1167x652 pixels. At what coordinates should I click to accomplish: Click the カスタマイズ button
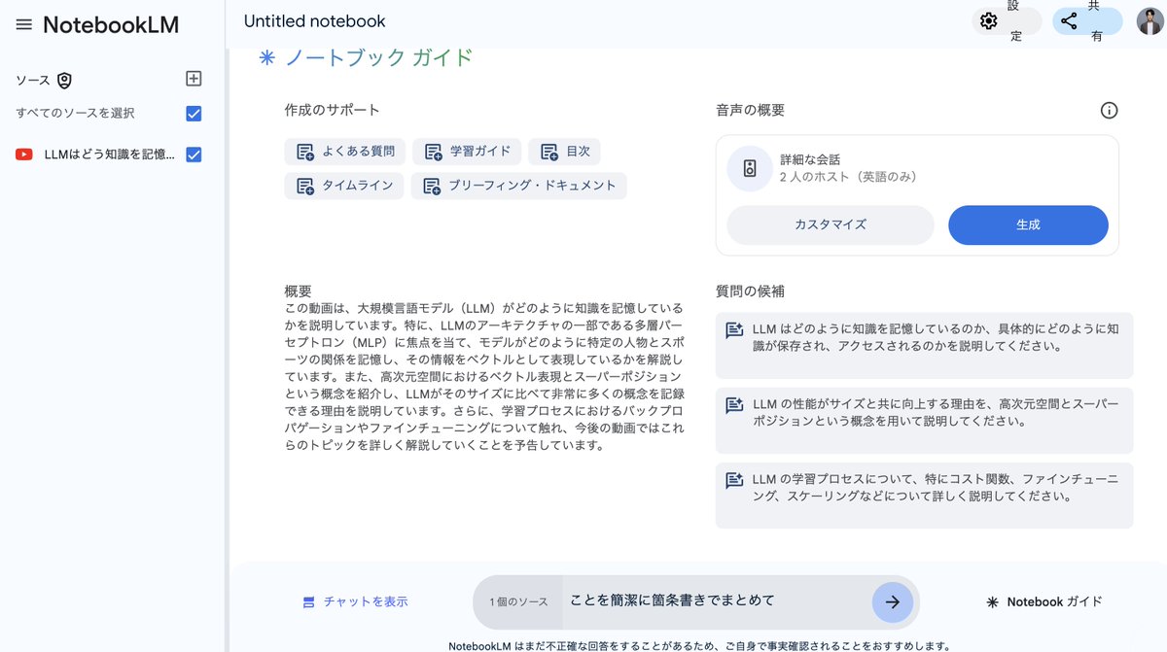tap(831, 224)
